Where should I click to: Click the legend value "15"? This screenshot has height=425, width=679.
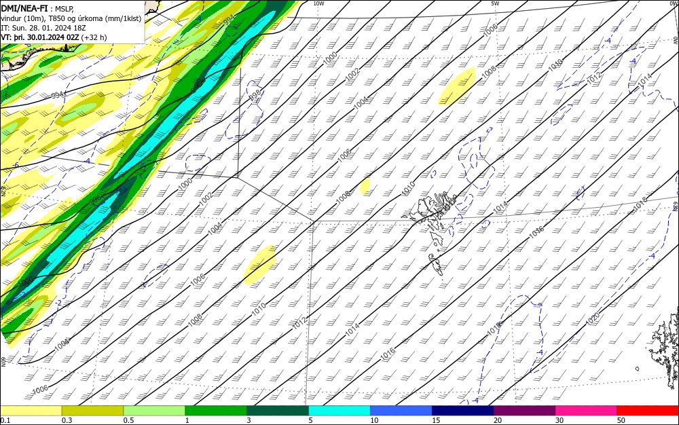coord(436,420)
